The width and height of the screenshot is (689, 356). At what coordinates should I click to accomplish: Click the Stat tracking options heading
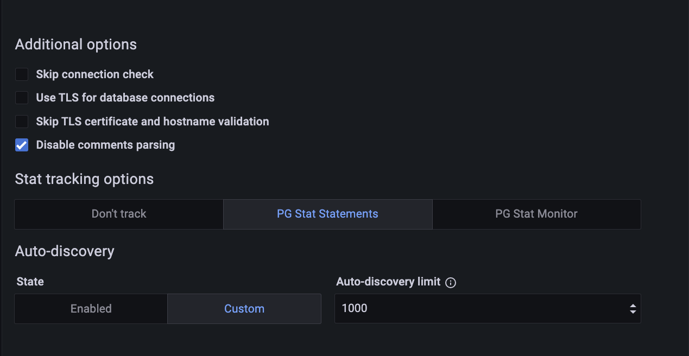(x=84, y=179)
